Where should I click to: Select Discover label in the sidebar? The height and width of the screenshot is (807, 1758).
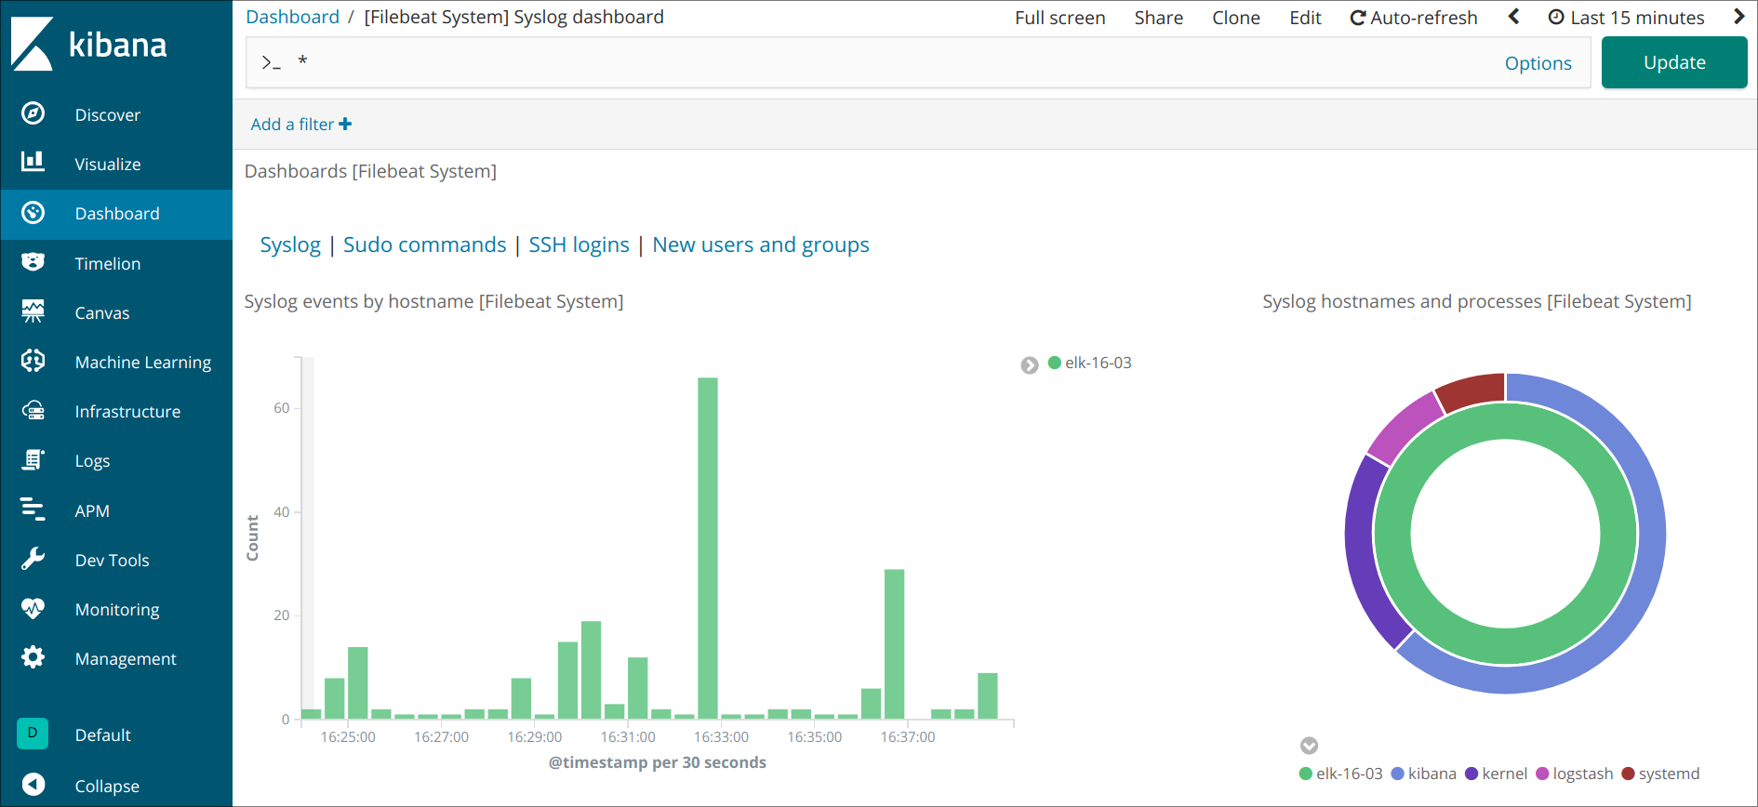(x=108, y=114)
